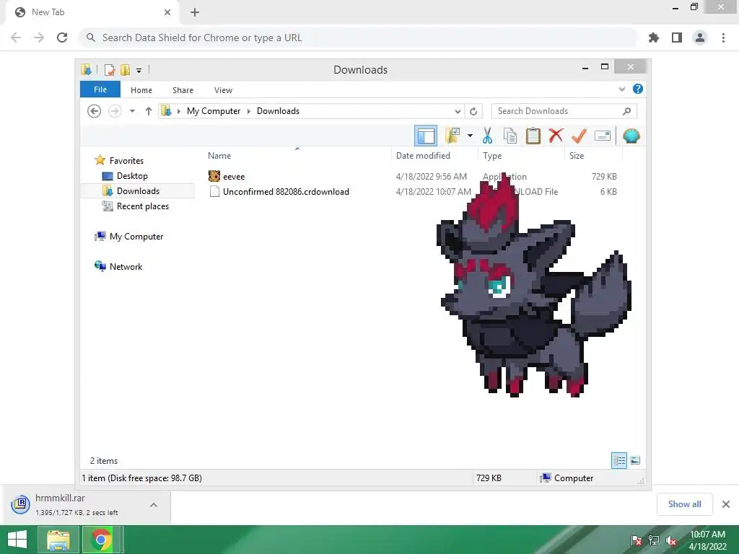The image size is (739, 554).
Task: Close the New Tab tab
Action: [167, 12]
